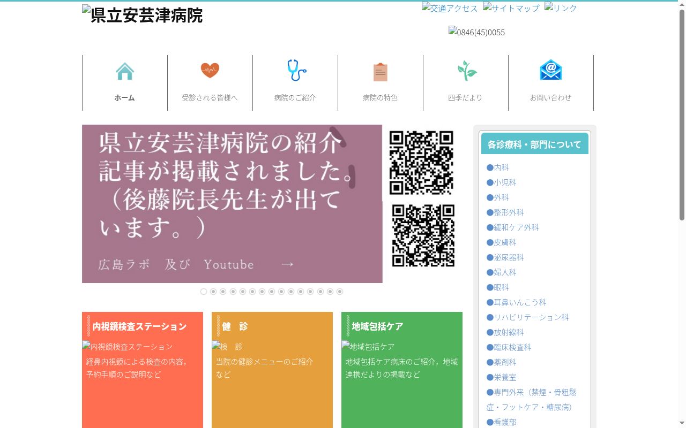The width and height of the screenshot is (686, 428).
Task: Open the お問い合わせ menu label
Action: (550, 98)
